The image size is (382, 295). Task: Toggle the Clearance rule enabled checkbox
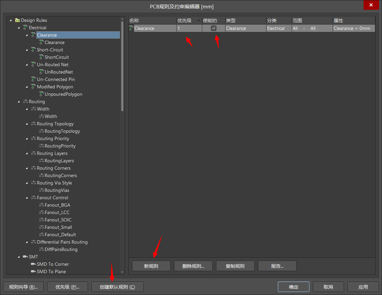[x=214, y=29]
